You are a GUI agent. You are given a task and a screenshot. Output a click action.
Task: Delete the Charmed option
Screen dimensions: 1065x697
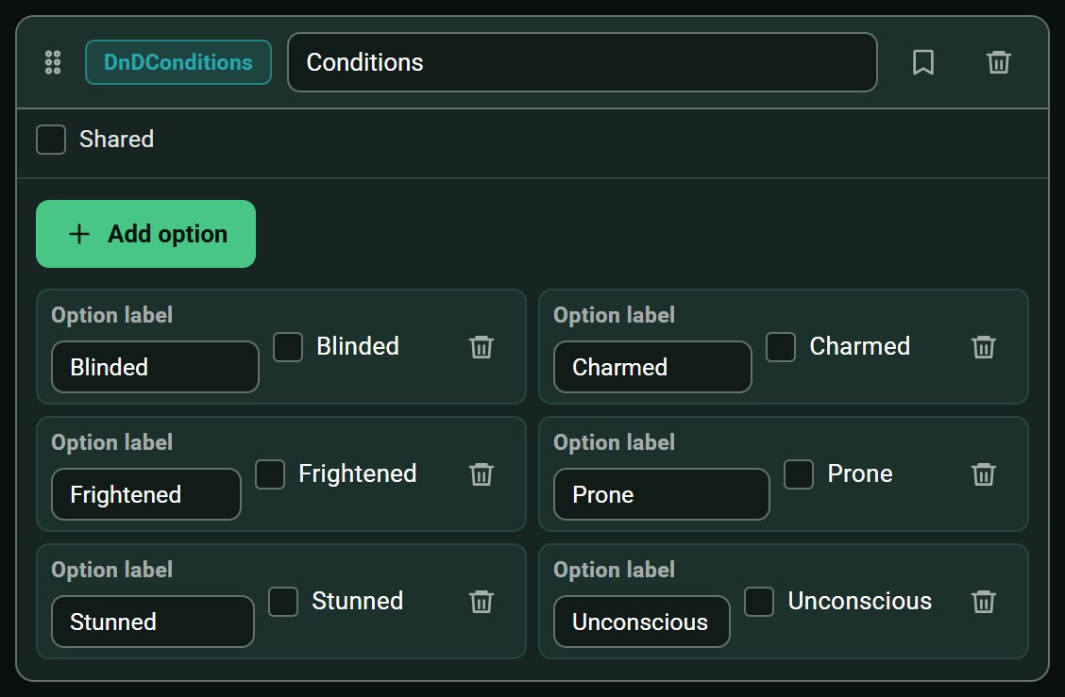pos(984,347)
